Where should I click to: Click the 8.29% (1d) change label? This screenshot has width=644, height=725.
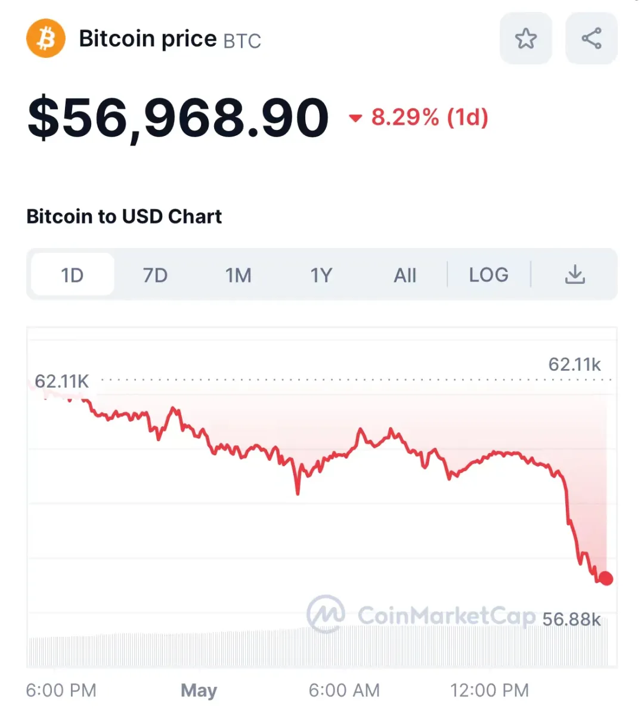coord(429,117)
